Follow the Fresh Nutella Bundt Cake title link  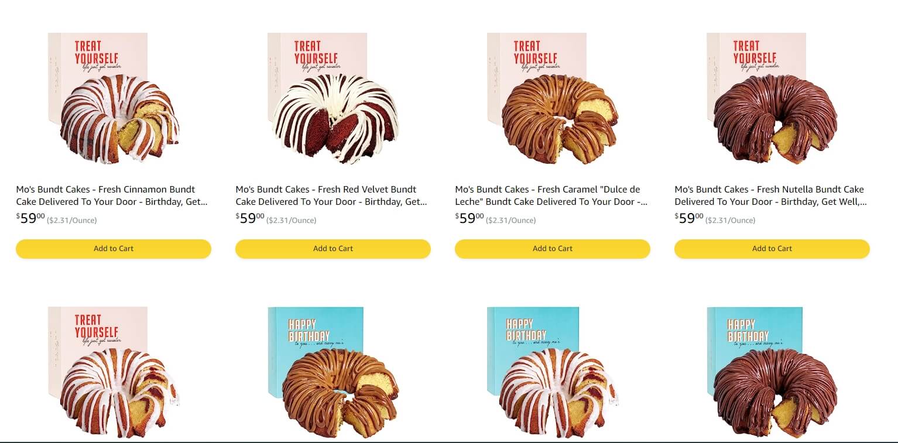click(770, 195)
